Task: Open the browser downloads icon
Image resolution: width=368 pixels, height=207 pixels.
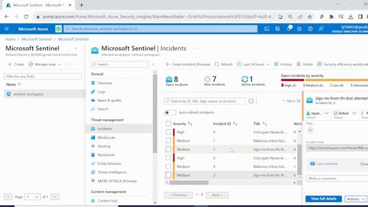Action: (351, 17)
